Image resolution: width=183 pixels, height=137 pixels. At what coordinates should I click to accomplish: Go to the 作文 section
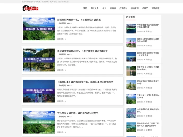click(104, 8)
